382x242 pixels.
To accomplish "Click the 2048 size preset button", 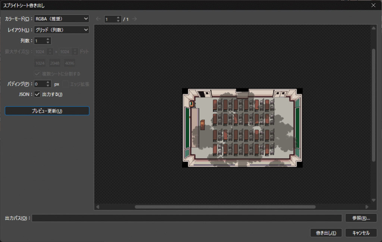I will tap(55, 63).
